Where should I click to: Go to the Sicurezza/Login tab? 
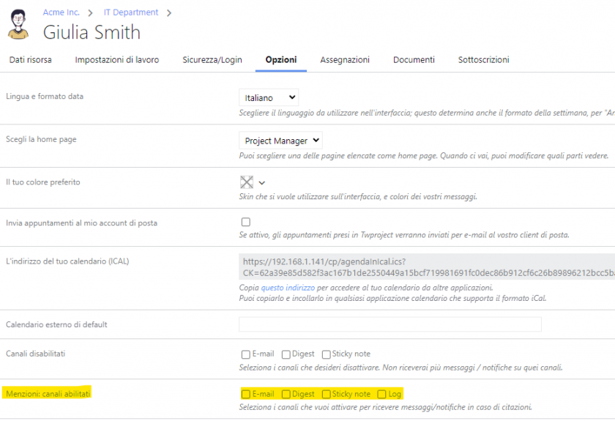[x=212, y=60]
